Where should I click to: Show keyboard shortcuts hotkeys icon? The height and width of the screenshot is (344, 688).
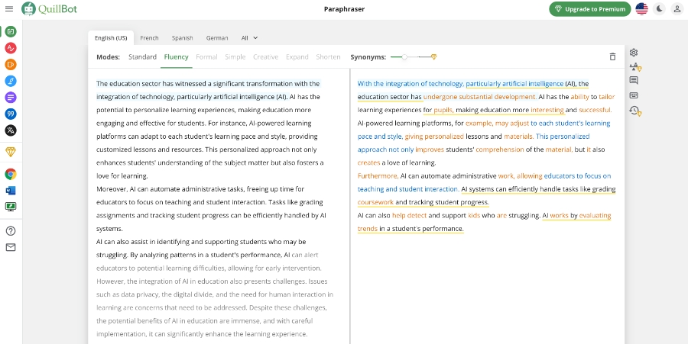[x=634, y=95]
